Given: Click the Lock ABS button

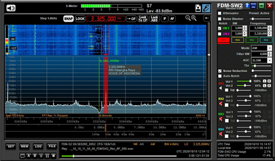Looking at the screenshot, I should click(154, 19).
